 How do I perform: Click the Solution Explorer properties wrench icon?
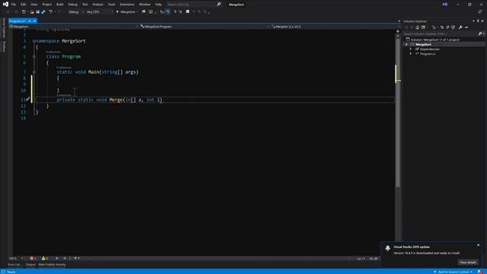click(460, 27)
